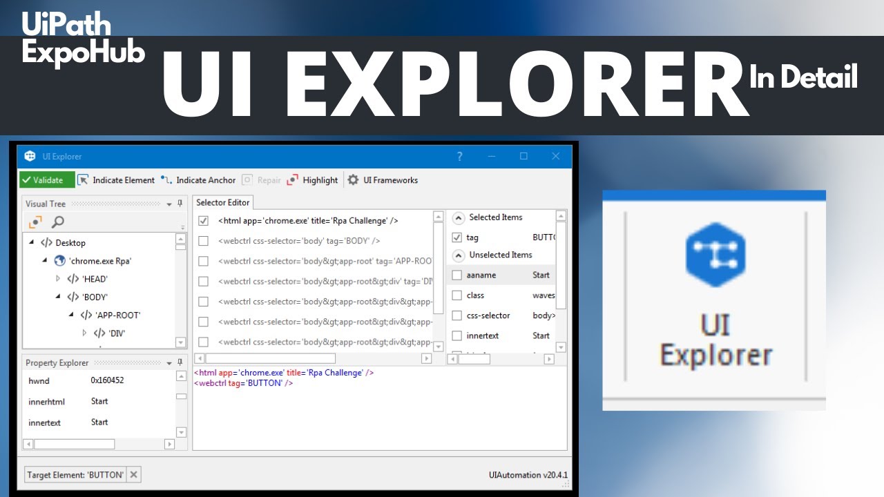
Task: Click the magnifier search icon in Visual Tree
Action: 57,222
